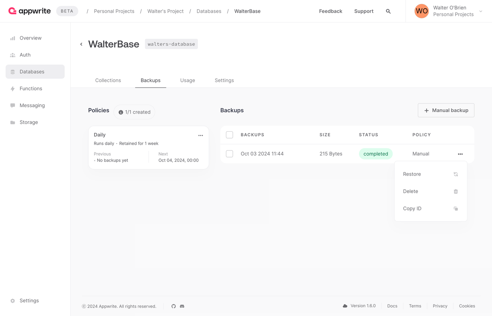Click the Support button
The height and width of the screenshot is (316, 492).
click(364, 11)
